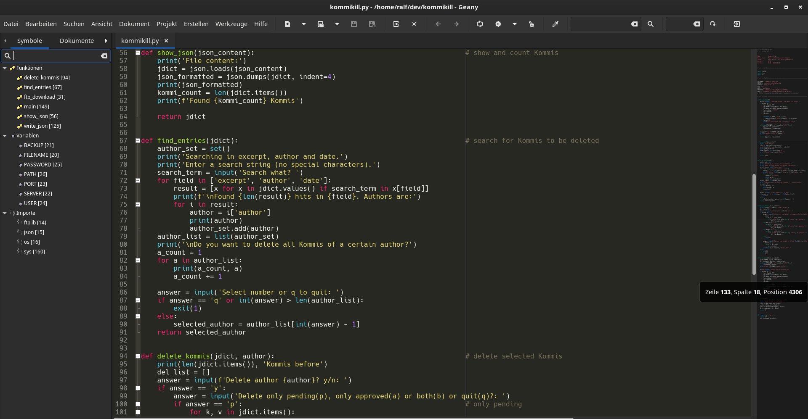Image resolution: width=808 pixels, height=419 pixels.
Task: Collapse the Funktionen tree group
Action: (5, 68)
